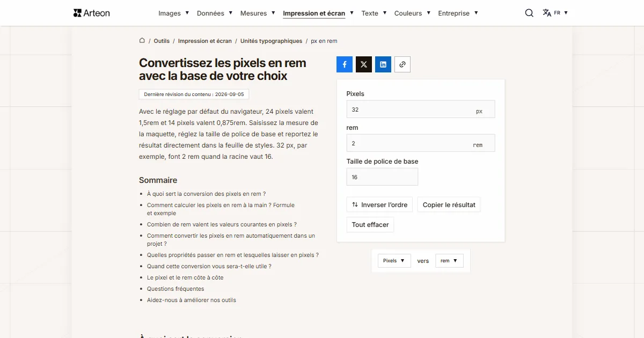Open the Pixels source unit dropdown

[394, 261]
